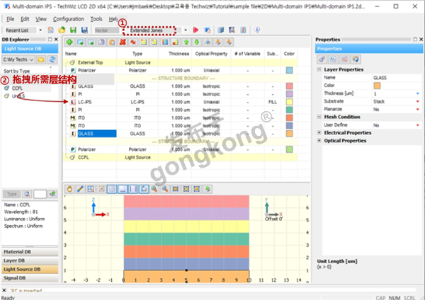Select the CCFL item in DB Explorer list
Viewport: 425px width, 300px height.
pyautogui.click(x=17, y=88)
